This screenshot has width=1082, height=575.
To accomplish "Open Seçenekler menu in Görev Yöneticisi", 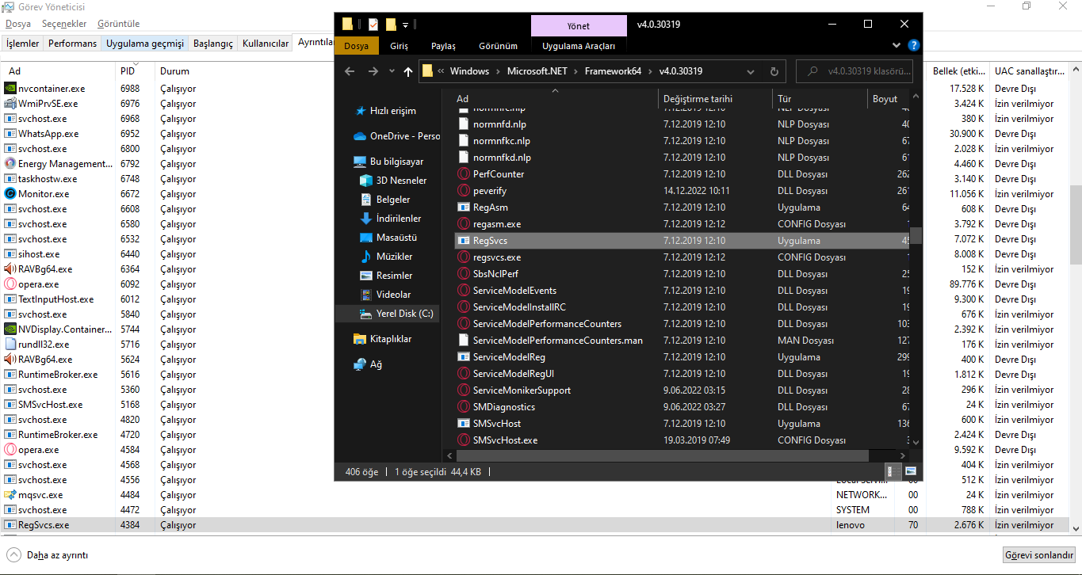I will tap(63, 24).
